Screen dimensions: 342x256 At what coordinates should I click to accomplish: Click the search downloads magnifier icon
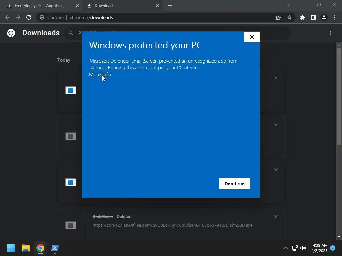(71, 33)
